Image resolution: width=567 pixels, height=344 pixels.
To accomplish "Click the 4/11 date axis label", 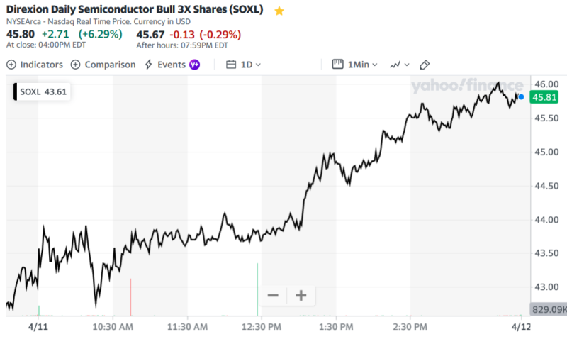I will tap(38, 327).
